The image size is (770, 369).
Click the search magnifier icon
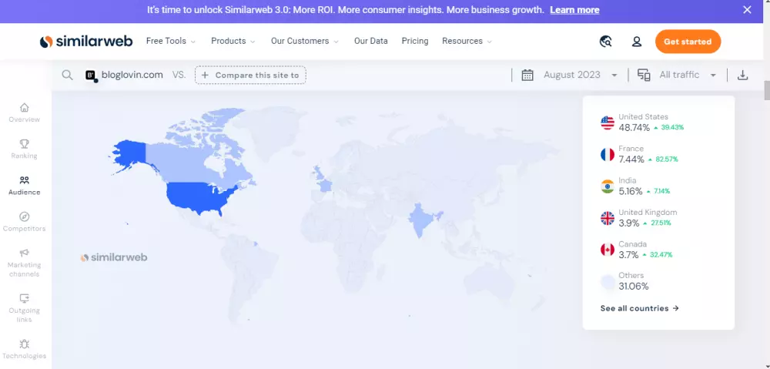click(67, 75)
